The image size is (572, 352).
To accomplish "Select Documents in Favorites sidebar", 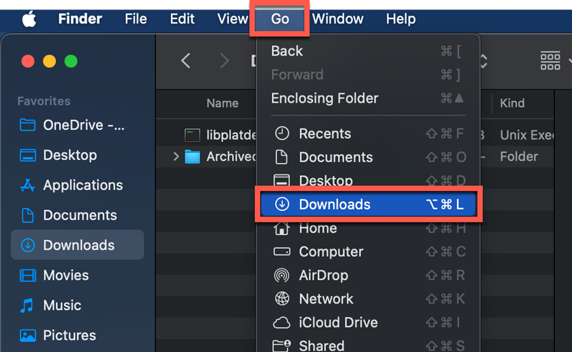I will tap(78, 215).
